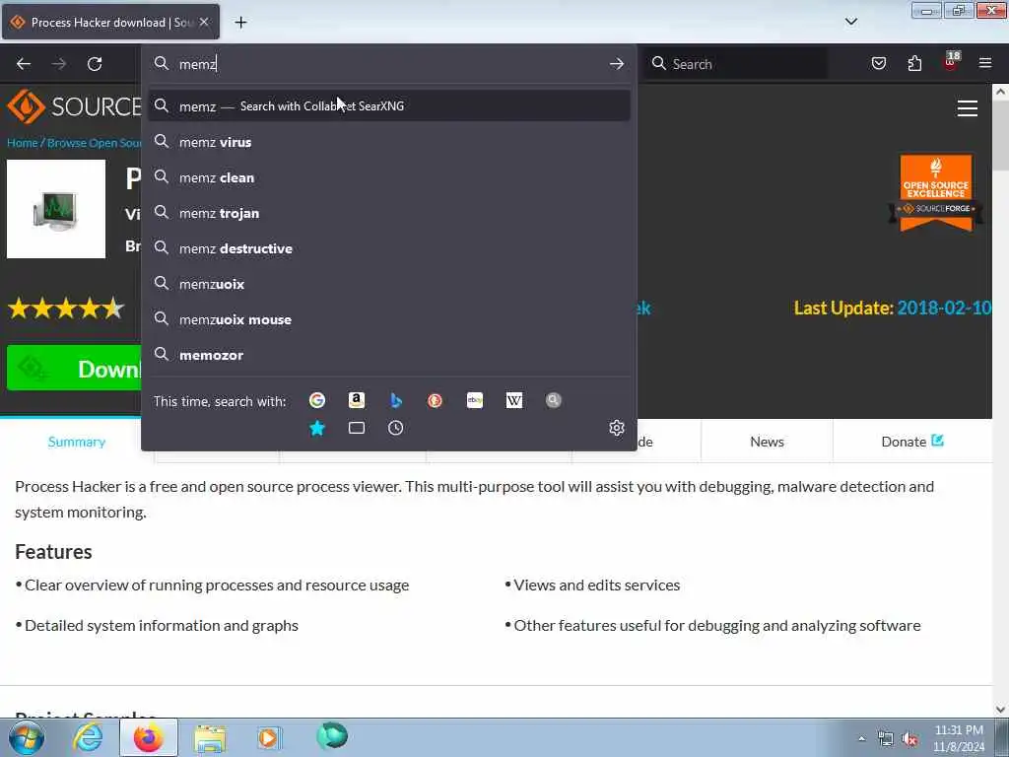Choose 'memz — Search with Collabnet SearXNG'
The width and height of the screenshot is (1009, 757).
pyautogui.click(x=389, y=105)
